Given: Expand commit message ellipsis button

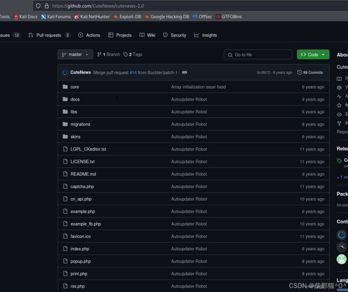Looking at the screenshot, I should tap(184, 72).
